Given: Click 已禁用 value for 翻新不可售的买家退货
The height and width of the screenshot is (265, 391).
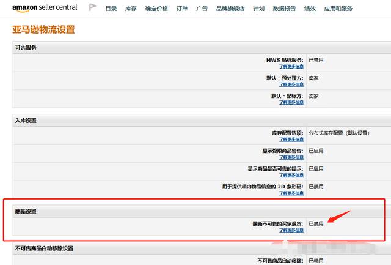Looking at the screenshot, I should [x=316, y=223].
